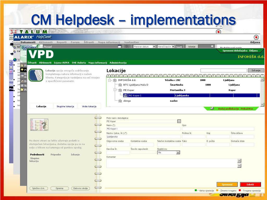Image resolution: width=267 pixels, height=200 pixels.
Task: Click the locations list scroll-up arrow
Action: [x=262, y=80]
